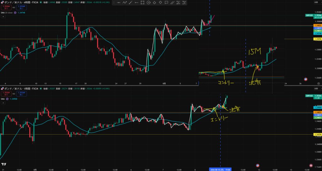Image resolution: width=322 pixels, height=171 pixels.
Task: Click the ポンド/米ドル・4時間・FXCM title
Action: click(21, 3)
